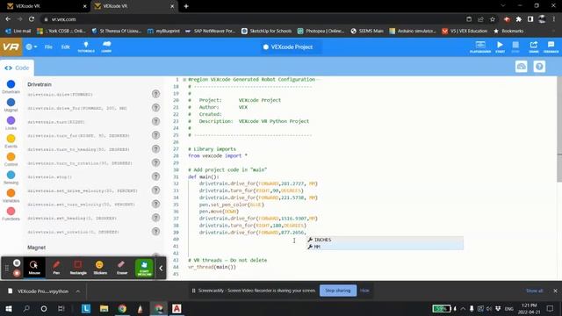Viewport: 562px width, 316px height.
Task: Show help for drivetrain.turn_to_rotation command
Action: [155, 162]
